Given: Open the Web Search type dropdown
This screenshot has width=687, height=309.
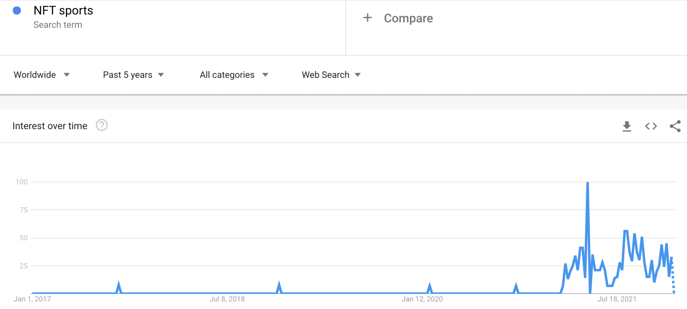Looking at the screenshot, I should click(331, 75).
